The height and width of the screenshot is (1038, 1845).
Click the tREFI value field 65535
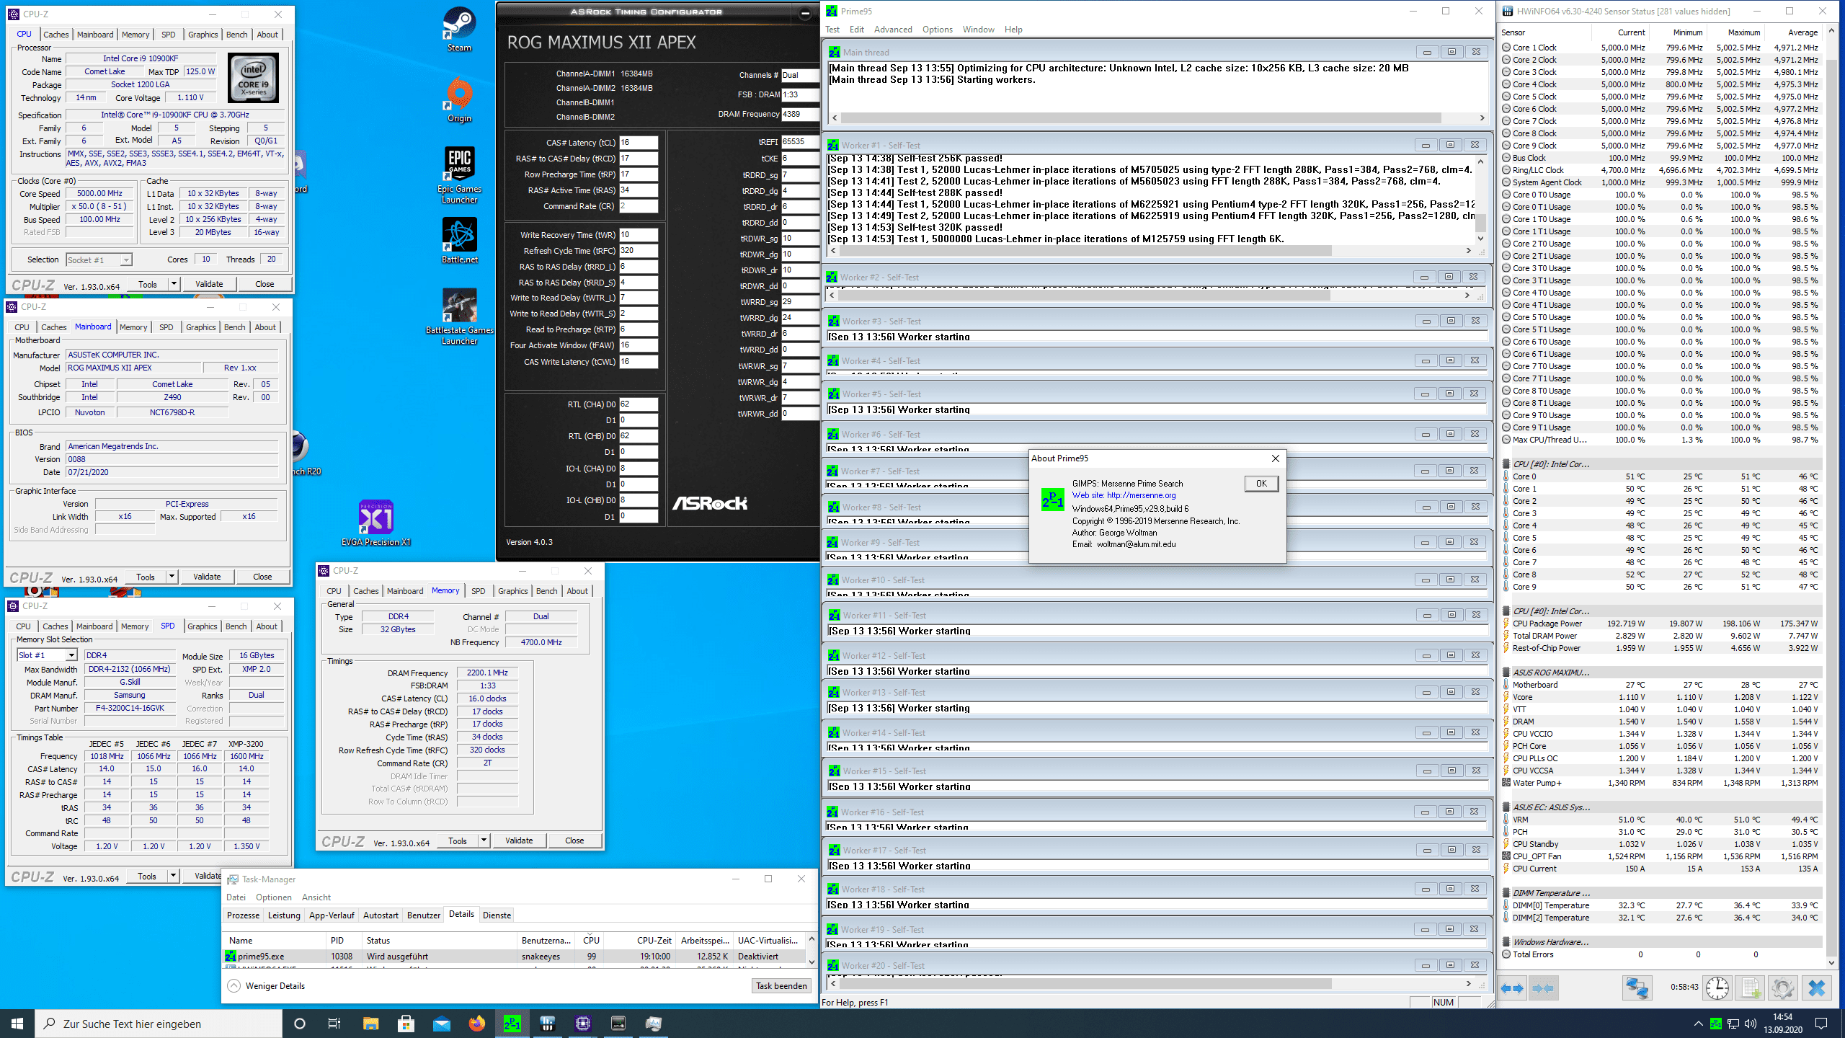click(800, 142)
